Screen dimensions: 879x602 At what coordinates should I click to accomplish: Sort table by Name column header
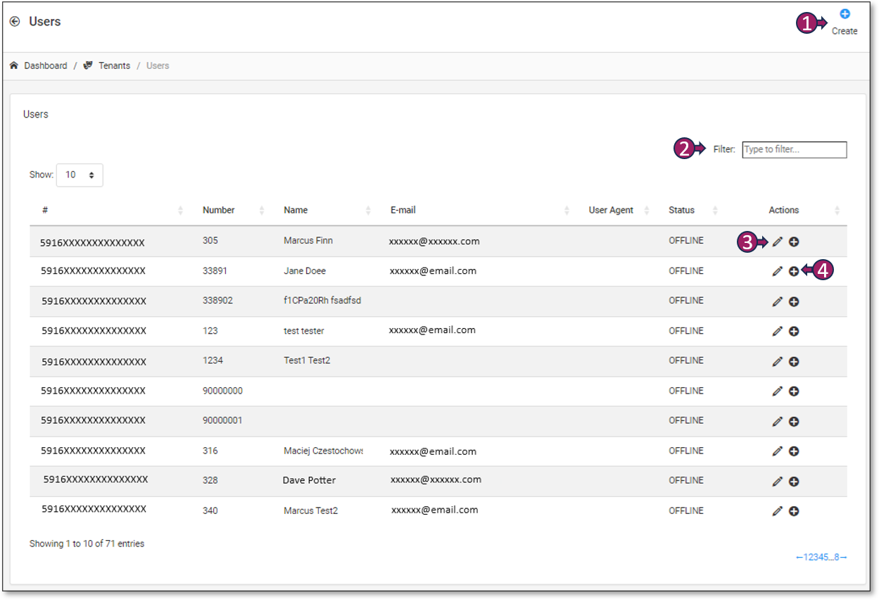coord(296,211)
